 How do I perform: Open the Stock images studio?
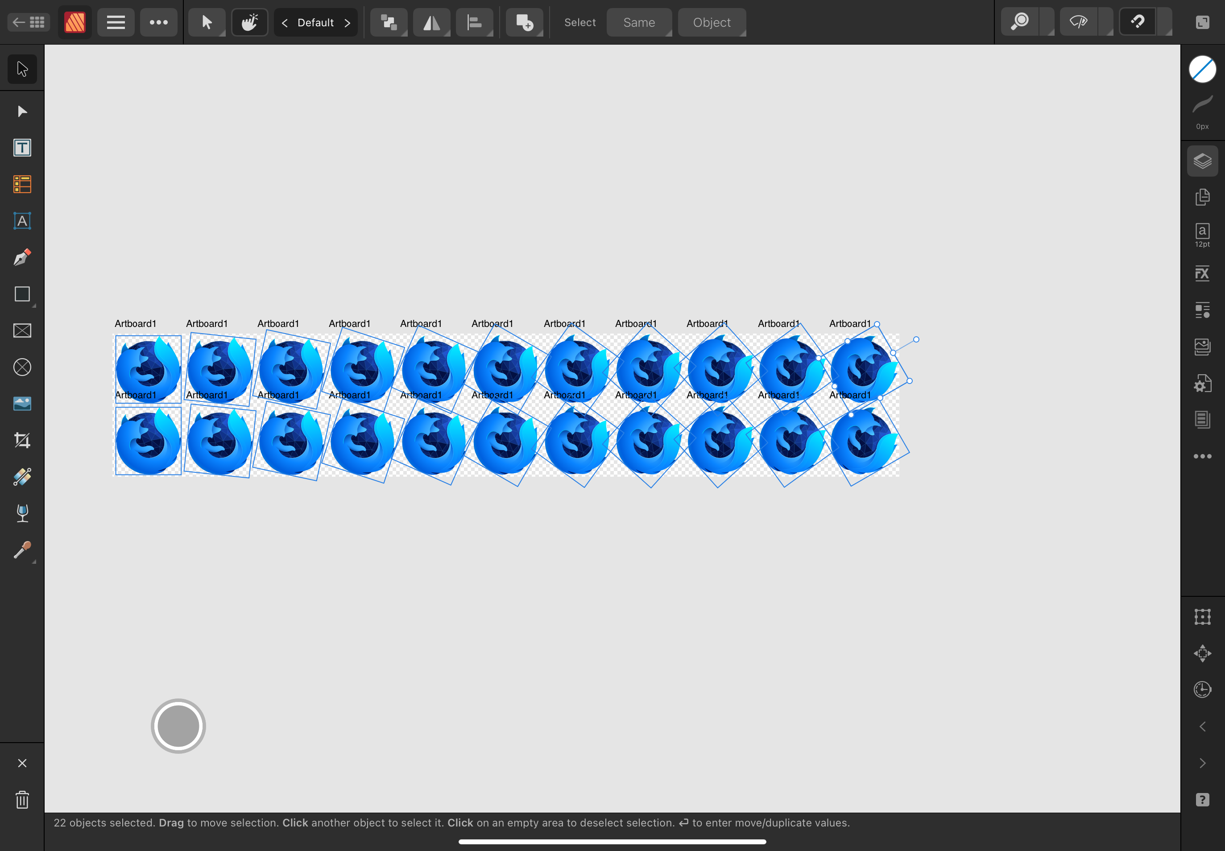pos(1203,347)
